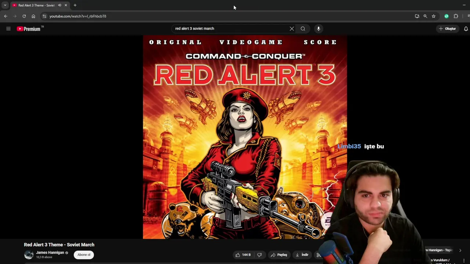Open a new browser tab with plus

coord(75,5)
